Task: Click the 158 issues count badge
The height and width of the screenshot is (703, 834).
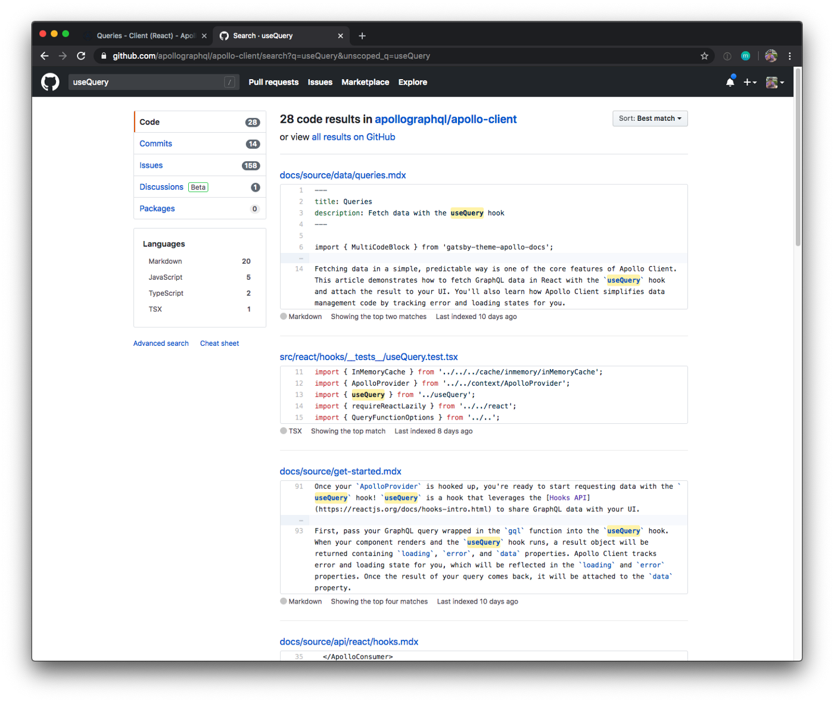Action: 251,165
